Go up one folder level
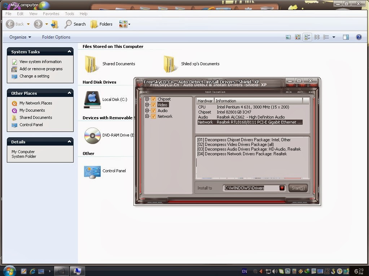The width and height of the screenshot is (369, 276). tap(54, 24)
